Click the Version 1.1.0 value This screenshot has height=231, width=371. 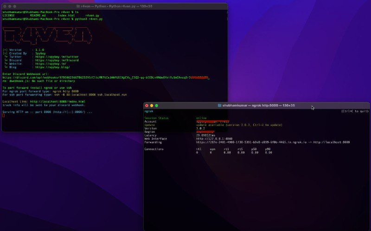tap(39, 50)
